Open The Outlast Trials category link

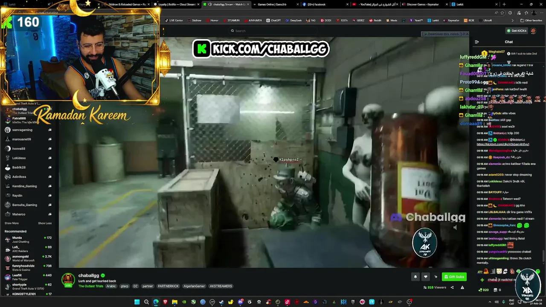pos(91,286)
